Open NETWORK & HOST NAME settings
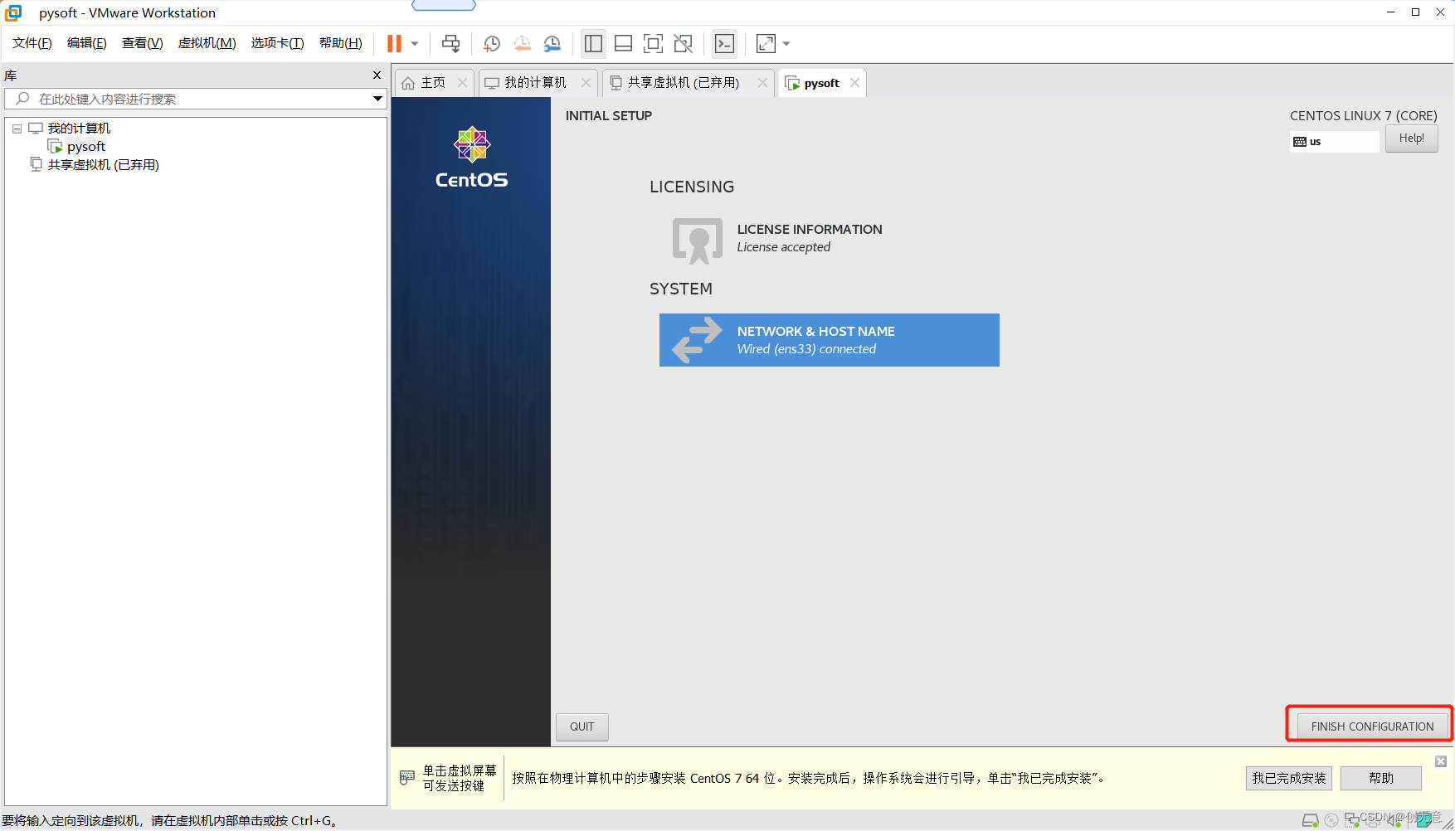Viewport: 1455px width, 831px height. [830, 340]
